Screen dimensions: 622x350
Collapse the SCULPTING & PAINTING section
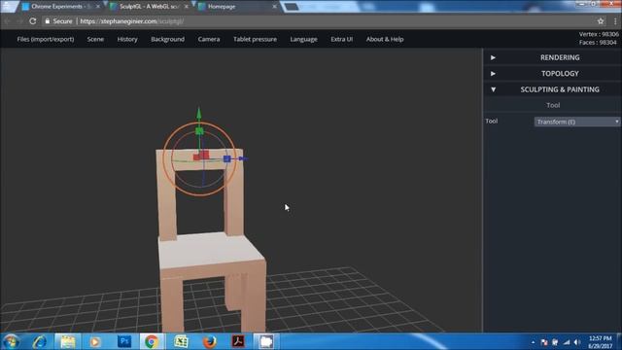tap(552, 89)
